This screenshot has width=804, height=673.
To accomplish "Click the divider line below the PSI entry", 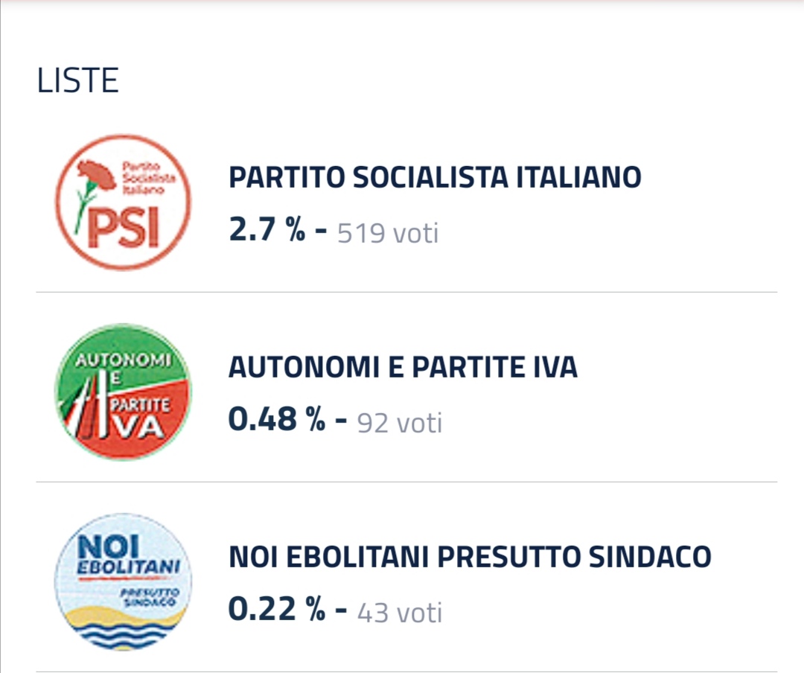I will [x=406, y=292].
